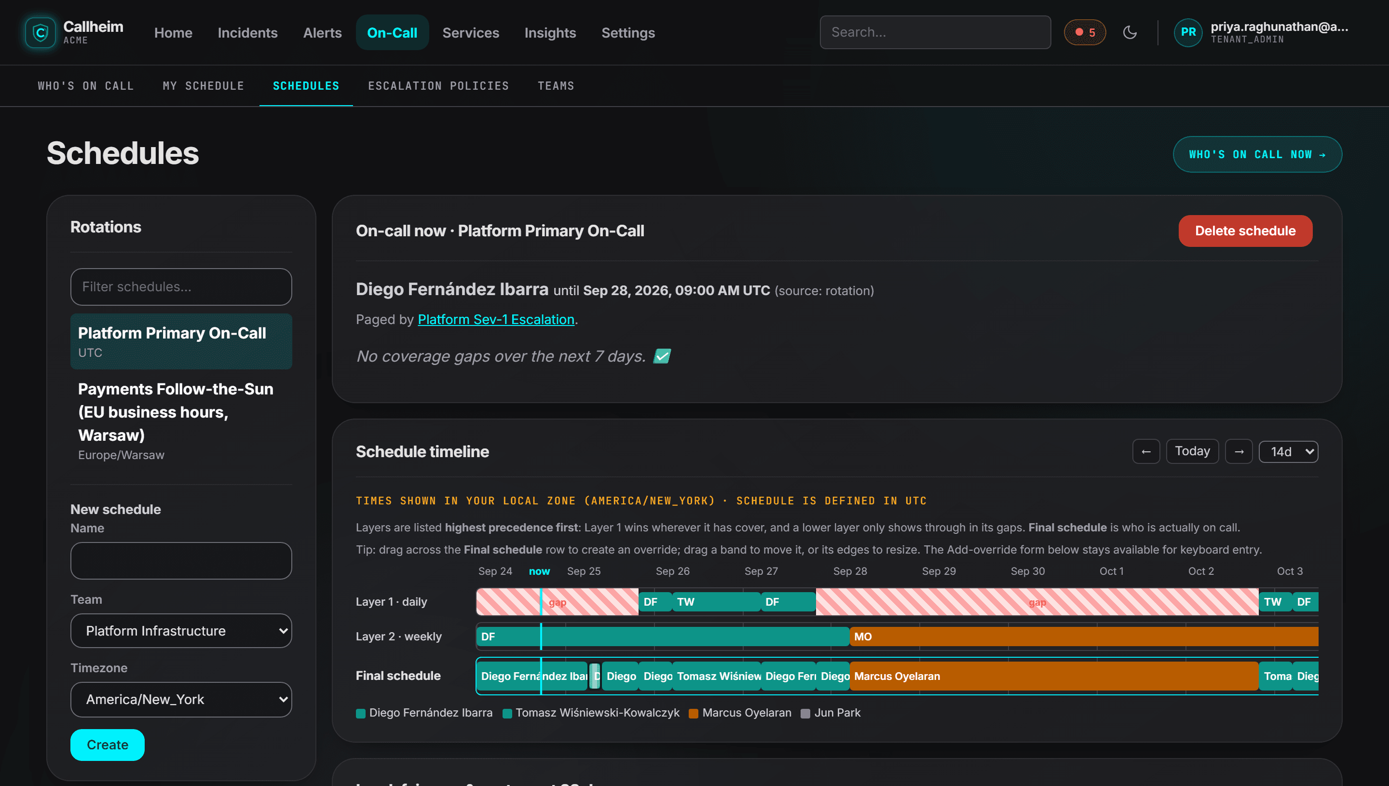Select Platform Primary On-Call schedule
The image size is (1389, 786).
point(181,341)
